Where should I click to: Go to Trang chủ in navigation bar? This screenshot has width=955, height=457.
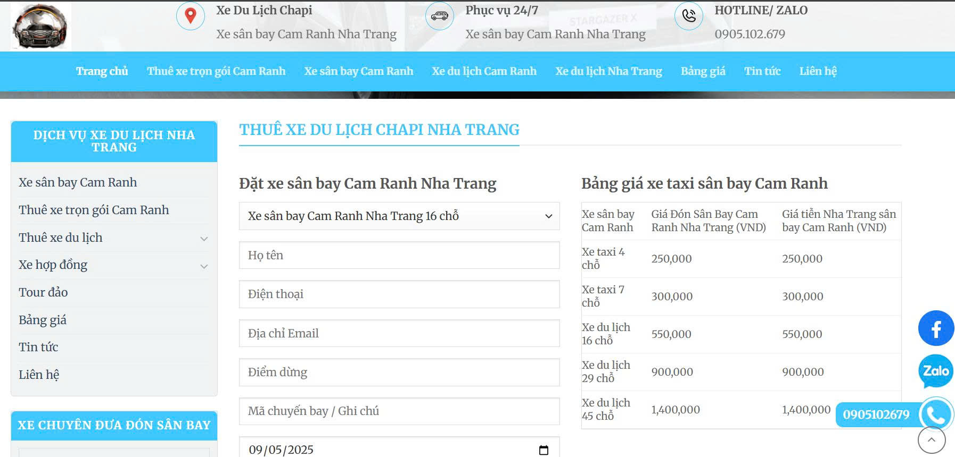point(102,71)
